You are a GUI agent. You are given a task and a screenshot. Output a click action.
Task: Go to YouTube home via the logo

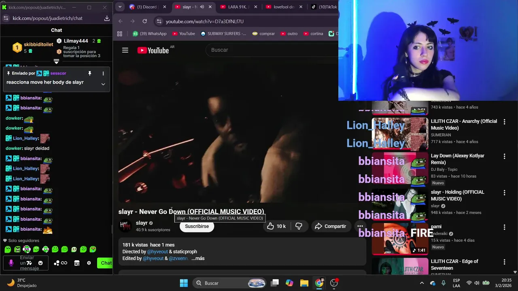(x=153, y=50)
